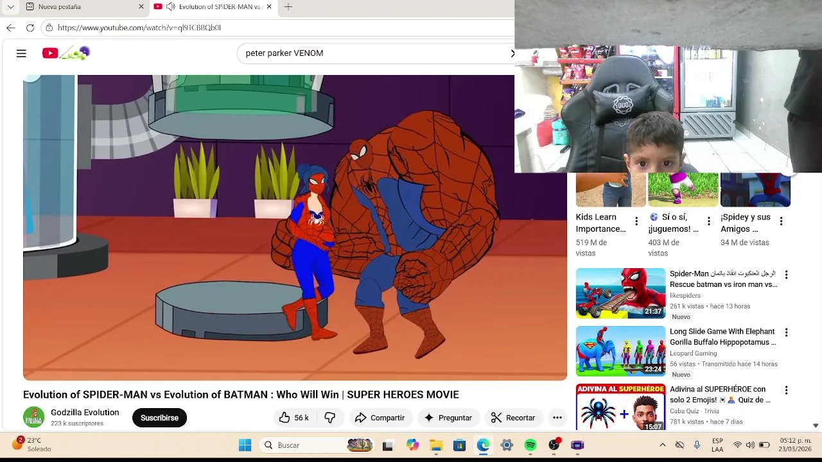Open options for Sí o sí, ¡juguemos! video
This screenshot has height=462, width=822.
pyautogui.click(x=709, y=221)
